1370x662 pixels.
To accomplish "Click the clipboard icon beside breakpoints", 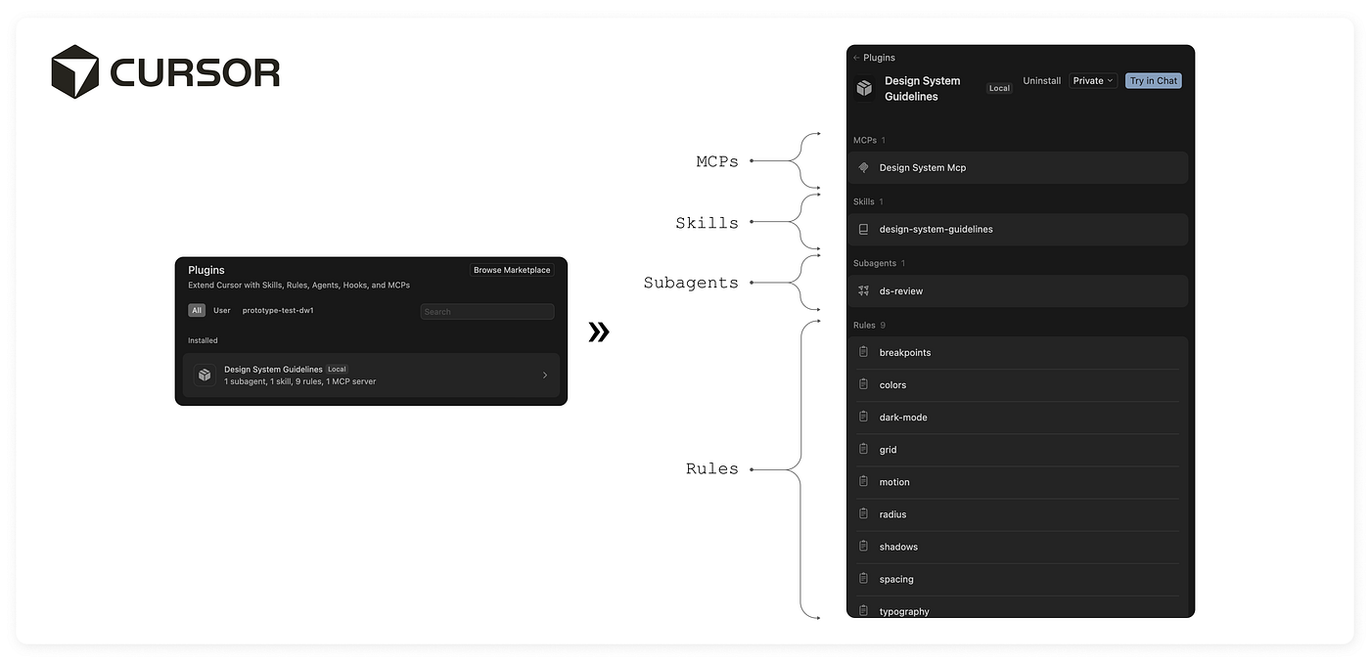I will pyautogui.click(x=863, y=352).
